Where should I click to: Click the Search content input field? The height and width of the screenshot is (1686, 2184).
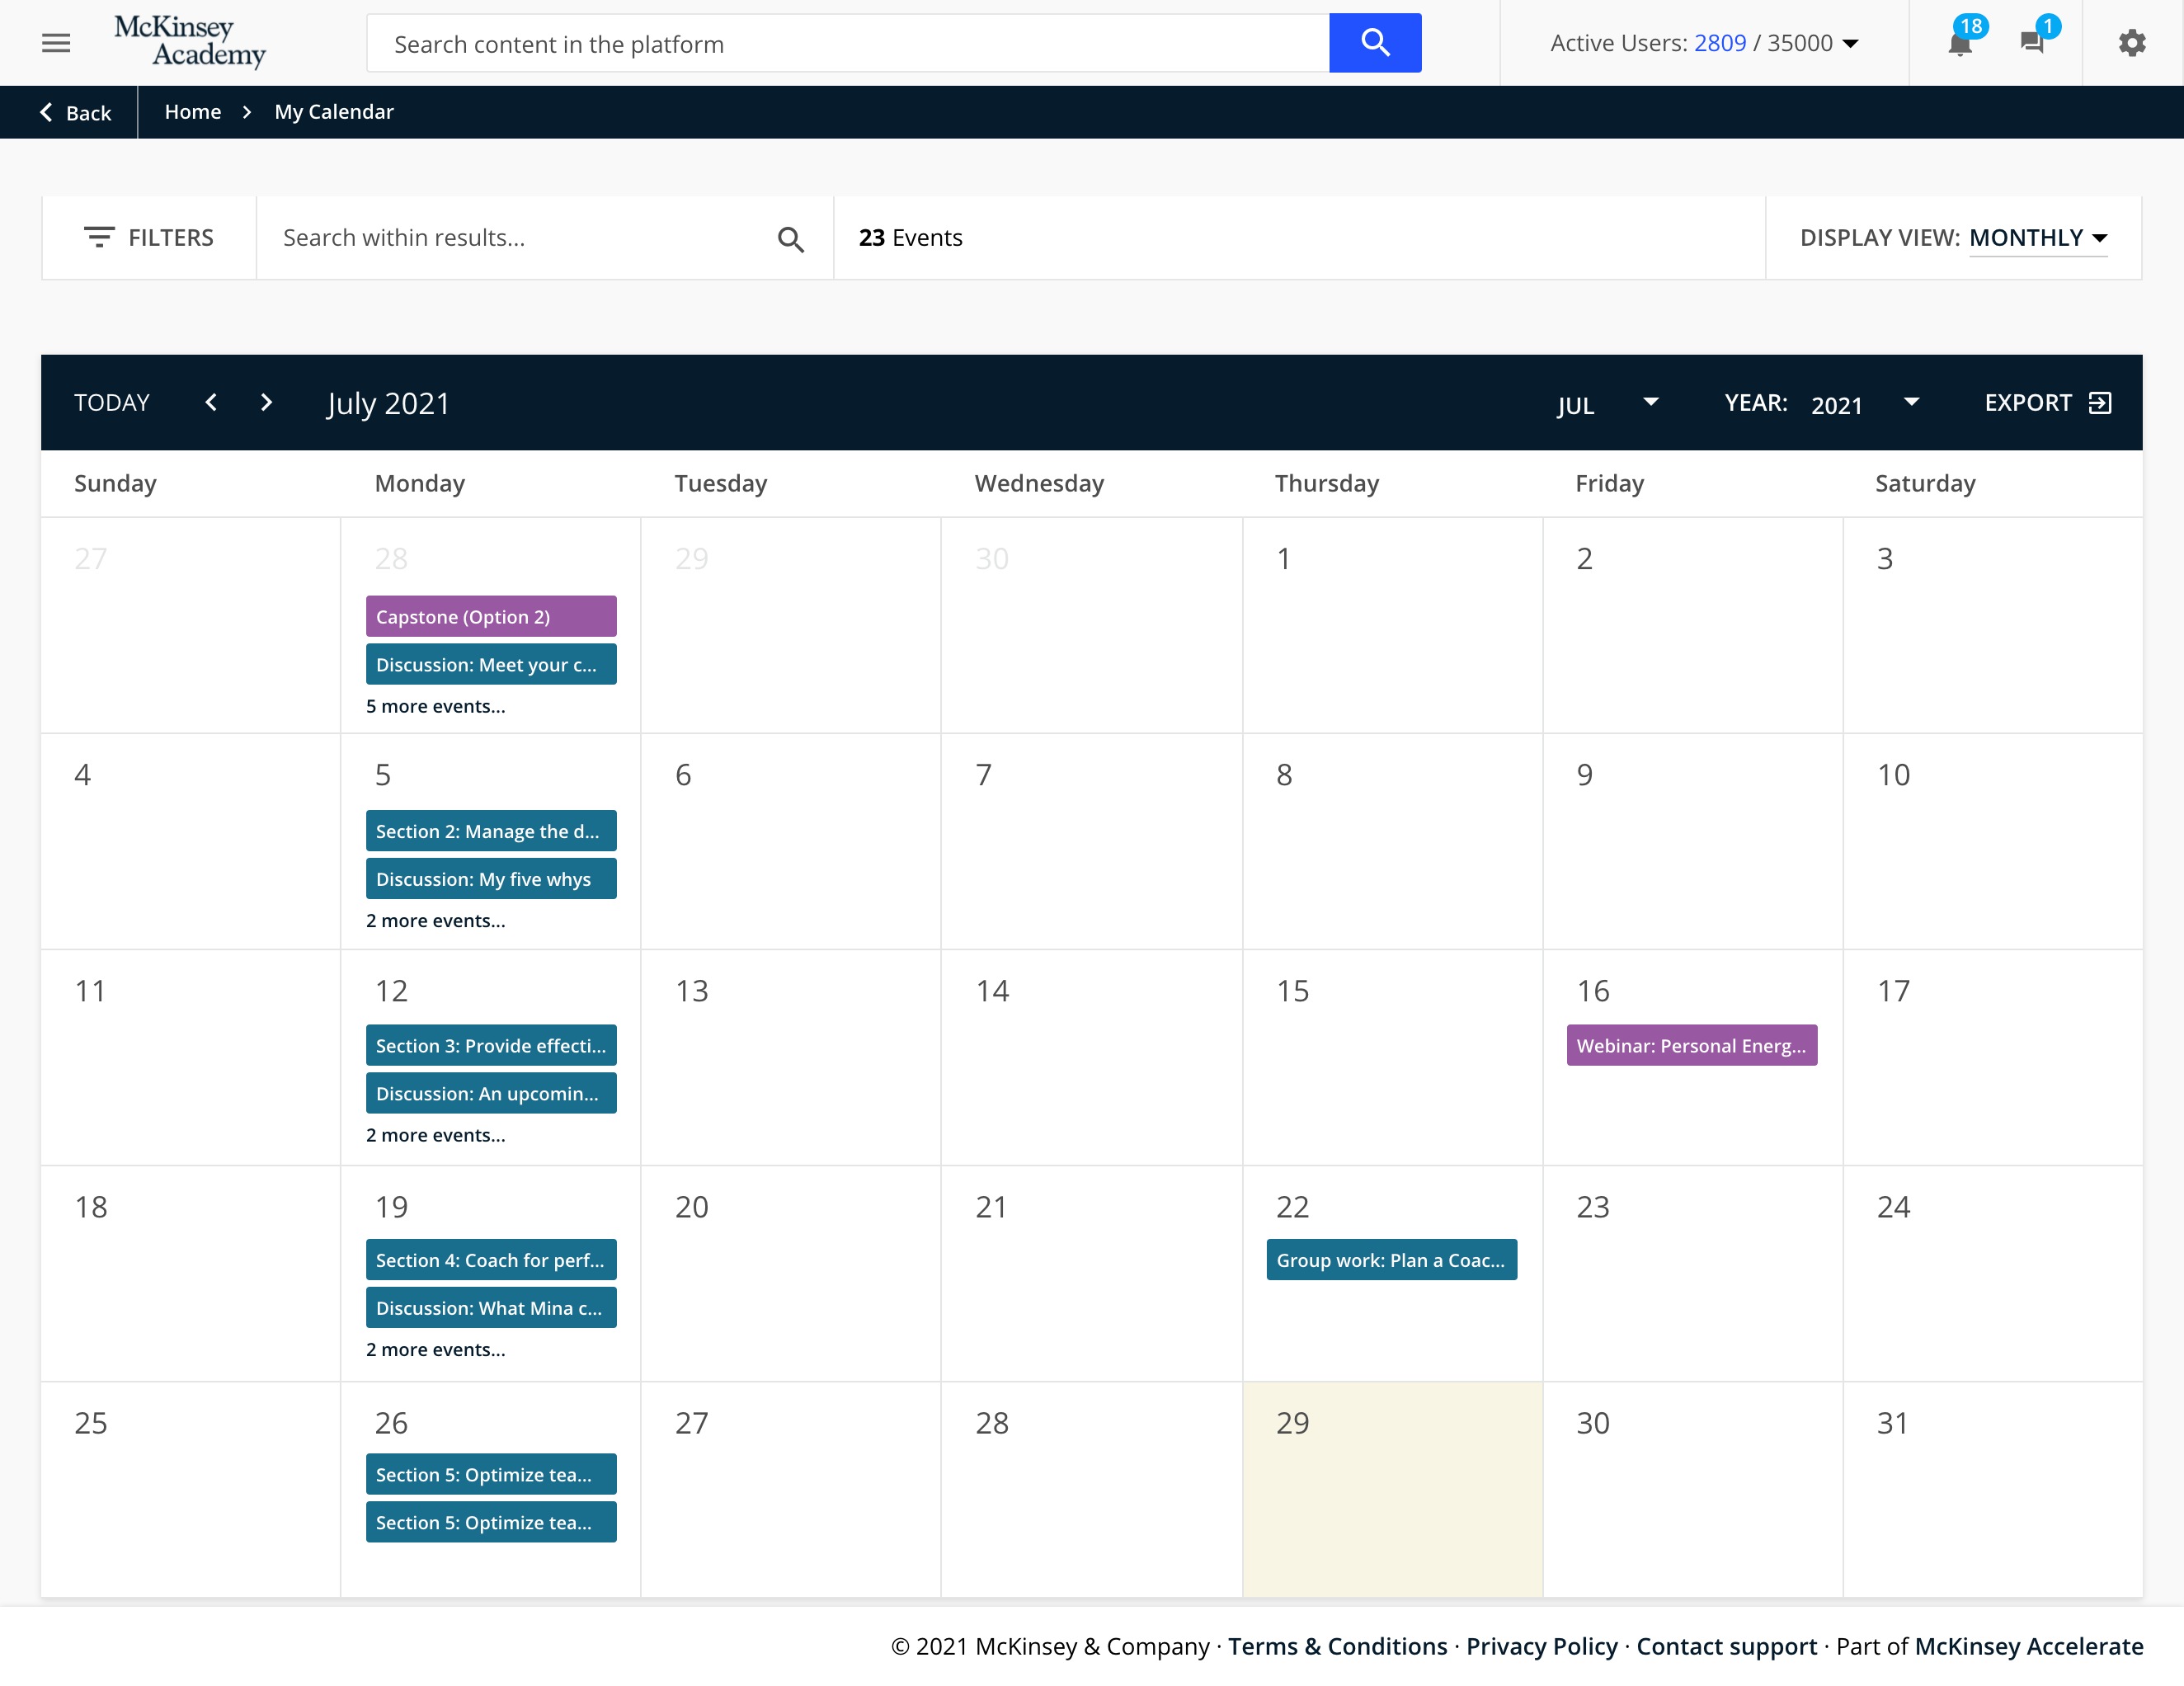click(x=847, y=44)
